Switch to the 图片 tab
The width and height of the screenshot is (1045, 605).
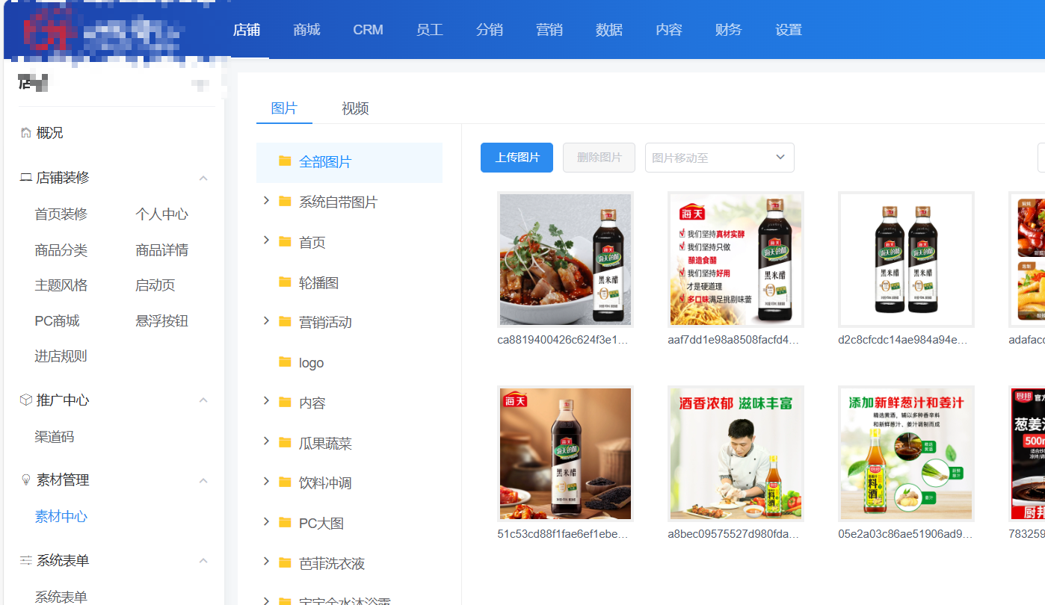(284, 108)
